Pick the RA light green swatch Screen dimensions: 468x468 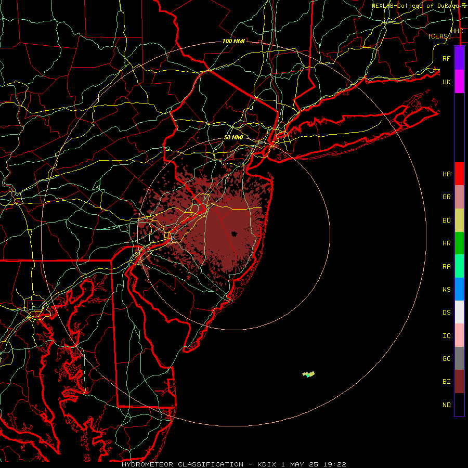click(x=459, y=266)
